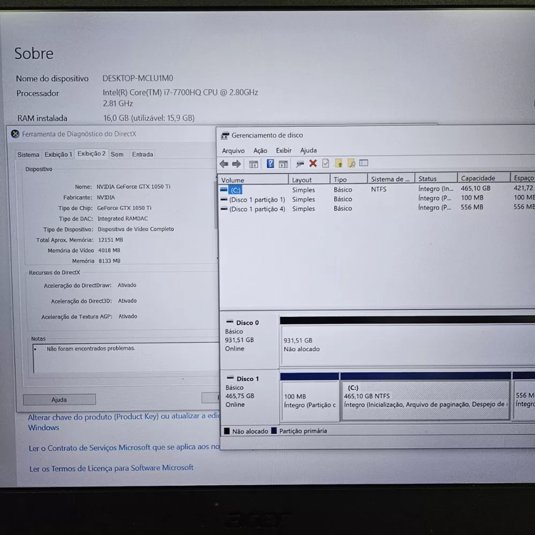535x535 pixels.
Task: Click the Sobre page heading
Action: (x=34, y=53)
